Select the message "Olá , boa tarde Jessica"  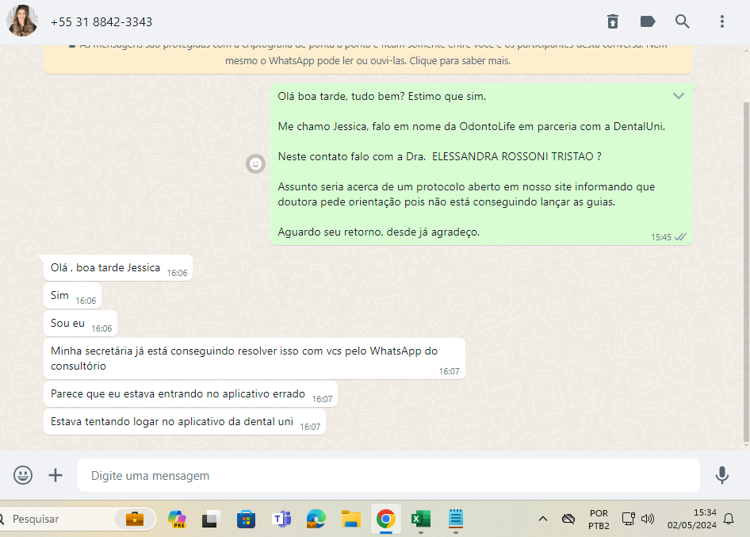pyautogui.click(x=117, y=268)
